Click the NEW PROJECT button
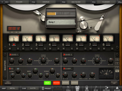122x91 pixels. click(x=8, y=83)
